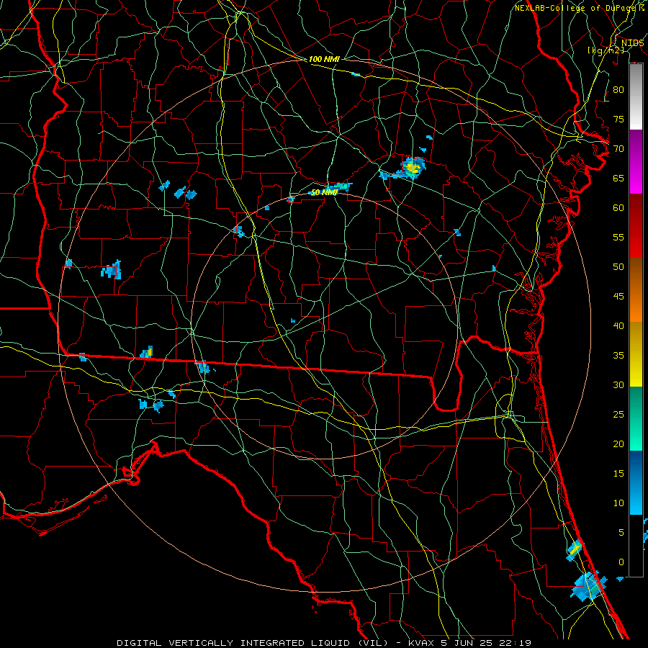This screenshot has height=648, width=648.
Task: Pick the blue legend band
Action: pos(636,482)
